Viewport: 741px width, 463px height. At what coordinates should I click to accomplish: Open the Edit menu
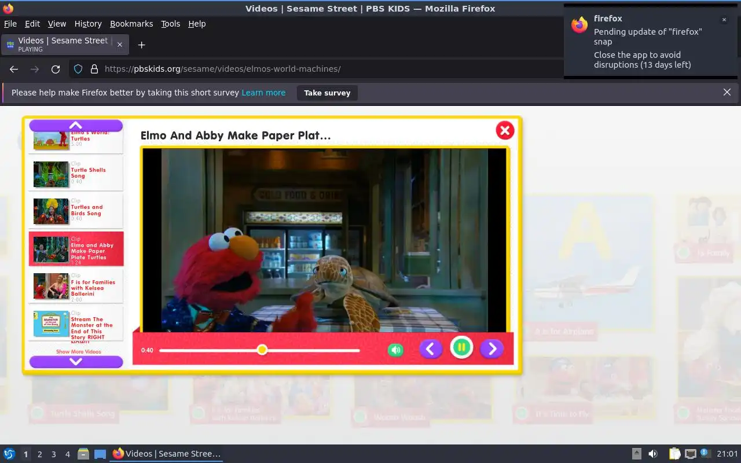32,24
